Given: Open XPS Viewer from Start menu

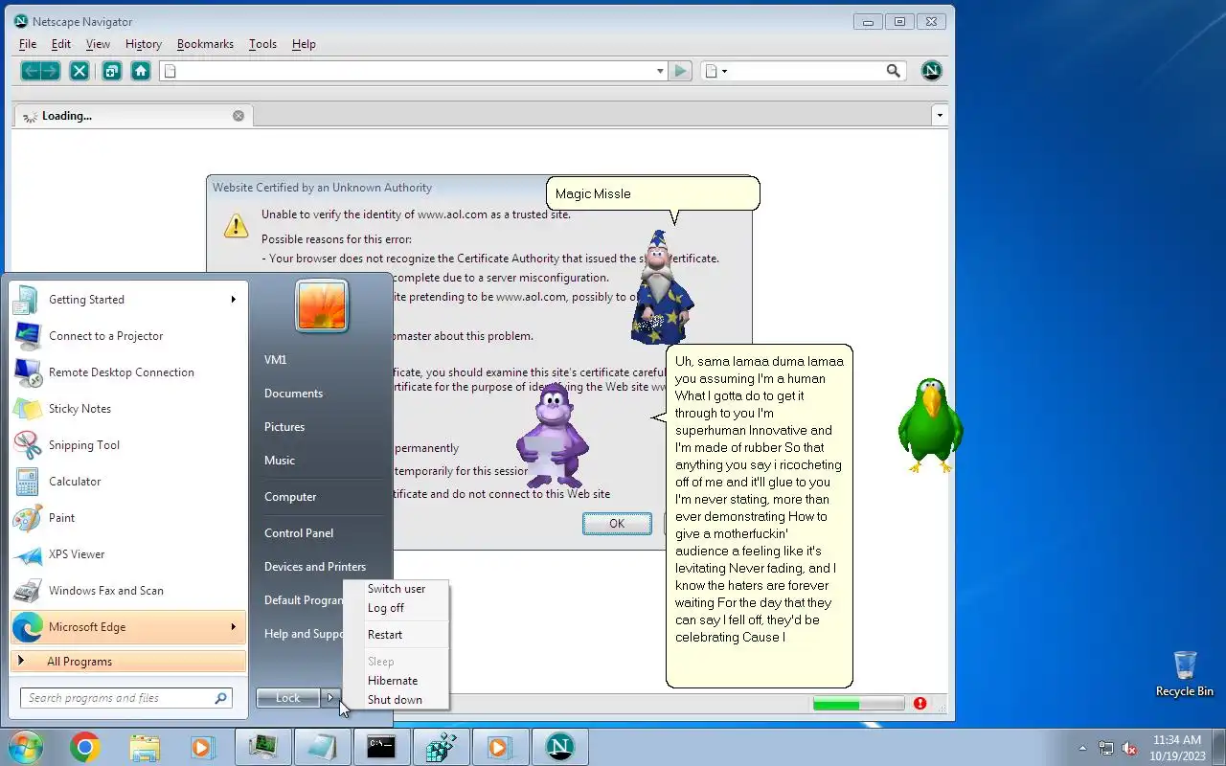Looking at the screenshot, I should pyautogui.click(x=128, y=554).
